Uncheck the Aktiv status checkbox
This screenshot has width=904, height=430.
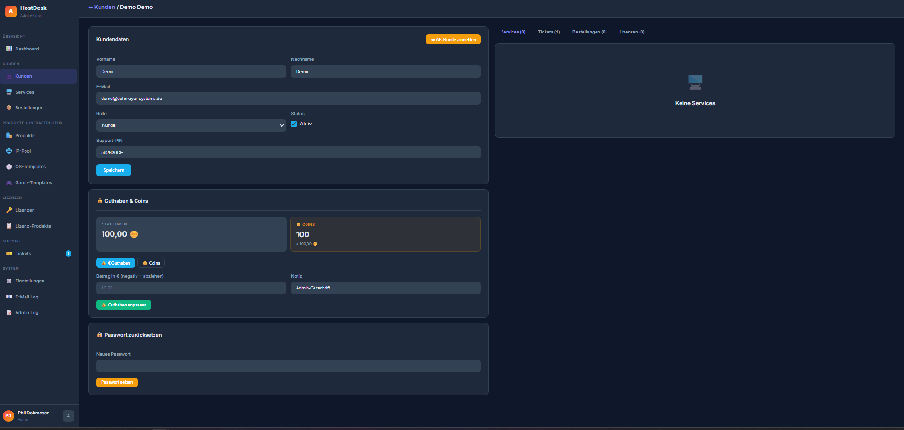(x=294, y=124)
